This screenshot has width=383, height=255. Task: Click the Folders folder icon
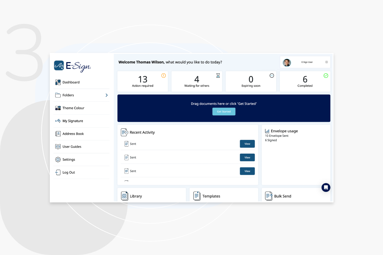pos(58,95)
